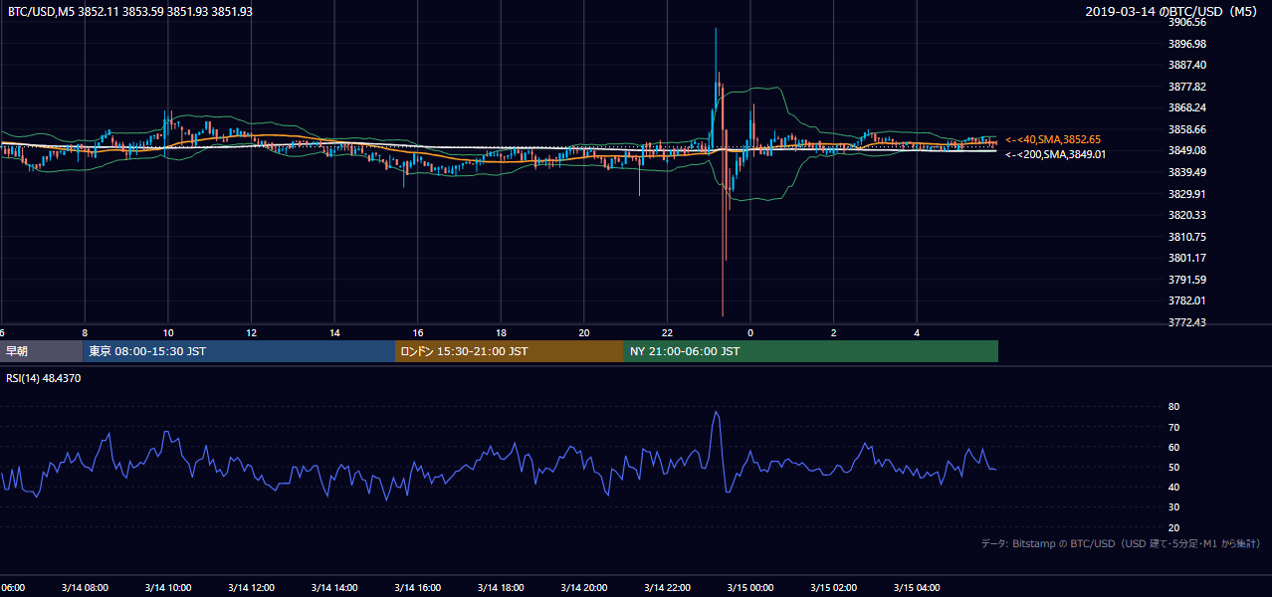Click price axis label 3877.82
Screen dimensions: 1272x597
(1187, 87)
